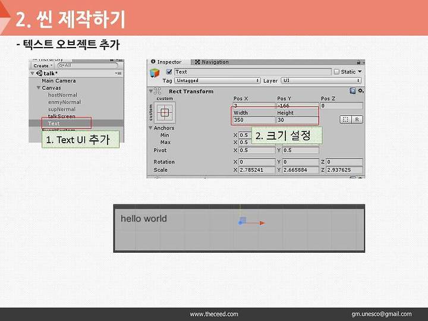The width and height of the screenshot is (428, 321).
Task: Edit the Scale X field 2.785241
Action: click(x=257, y=170)
